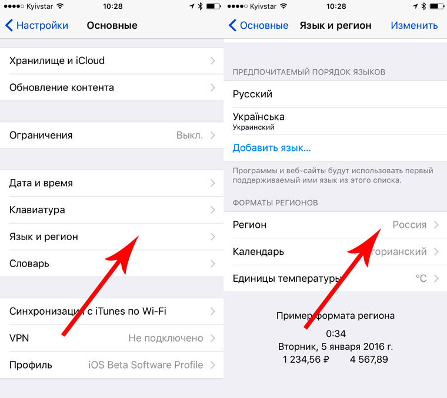
Task: Open Клавиатура settings row
Action: click(x=112, y=210)
